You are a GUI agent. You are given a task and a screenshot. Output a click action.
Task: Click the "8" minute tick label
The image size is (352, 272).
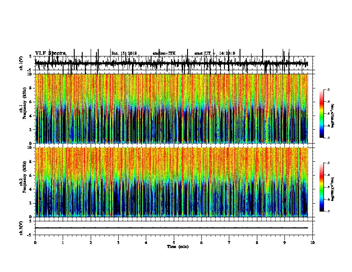click(257, 243)
